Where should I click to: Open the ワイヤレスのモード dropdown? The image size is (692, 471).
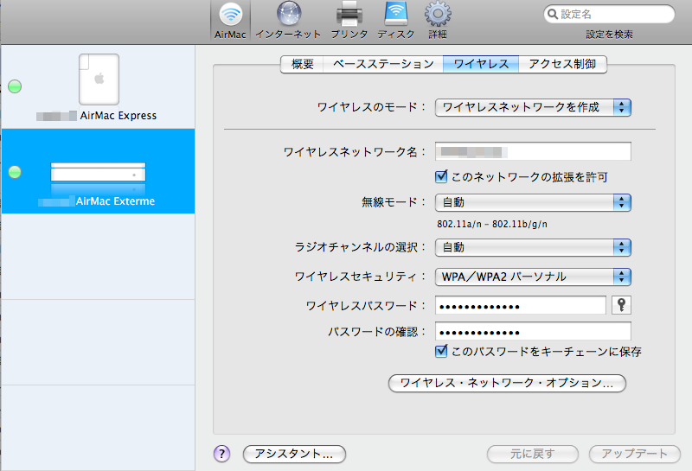pyautogui.click(x=533, y=107)
